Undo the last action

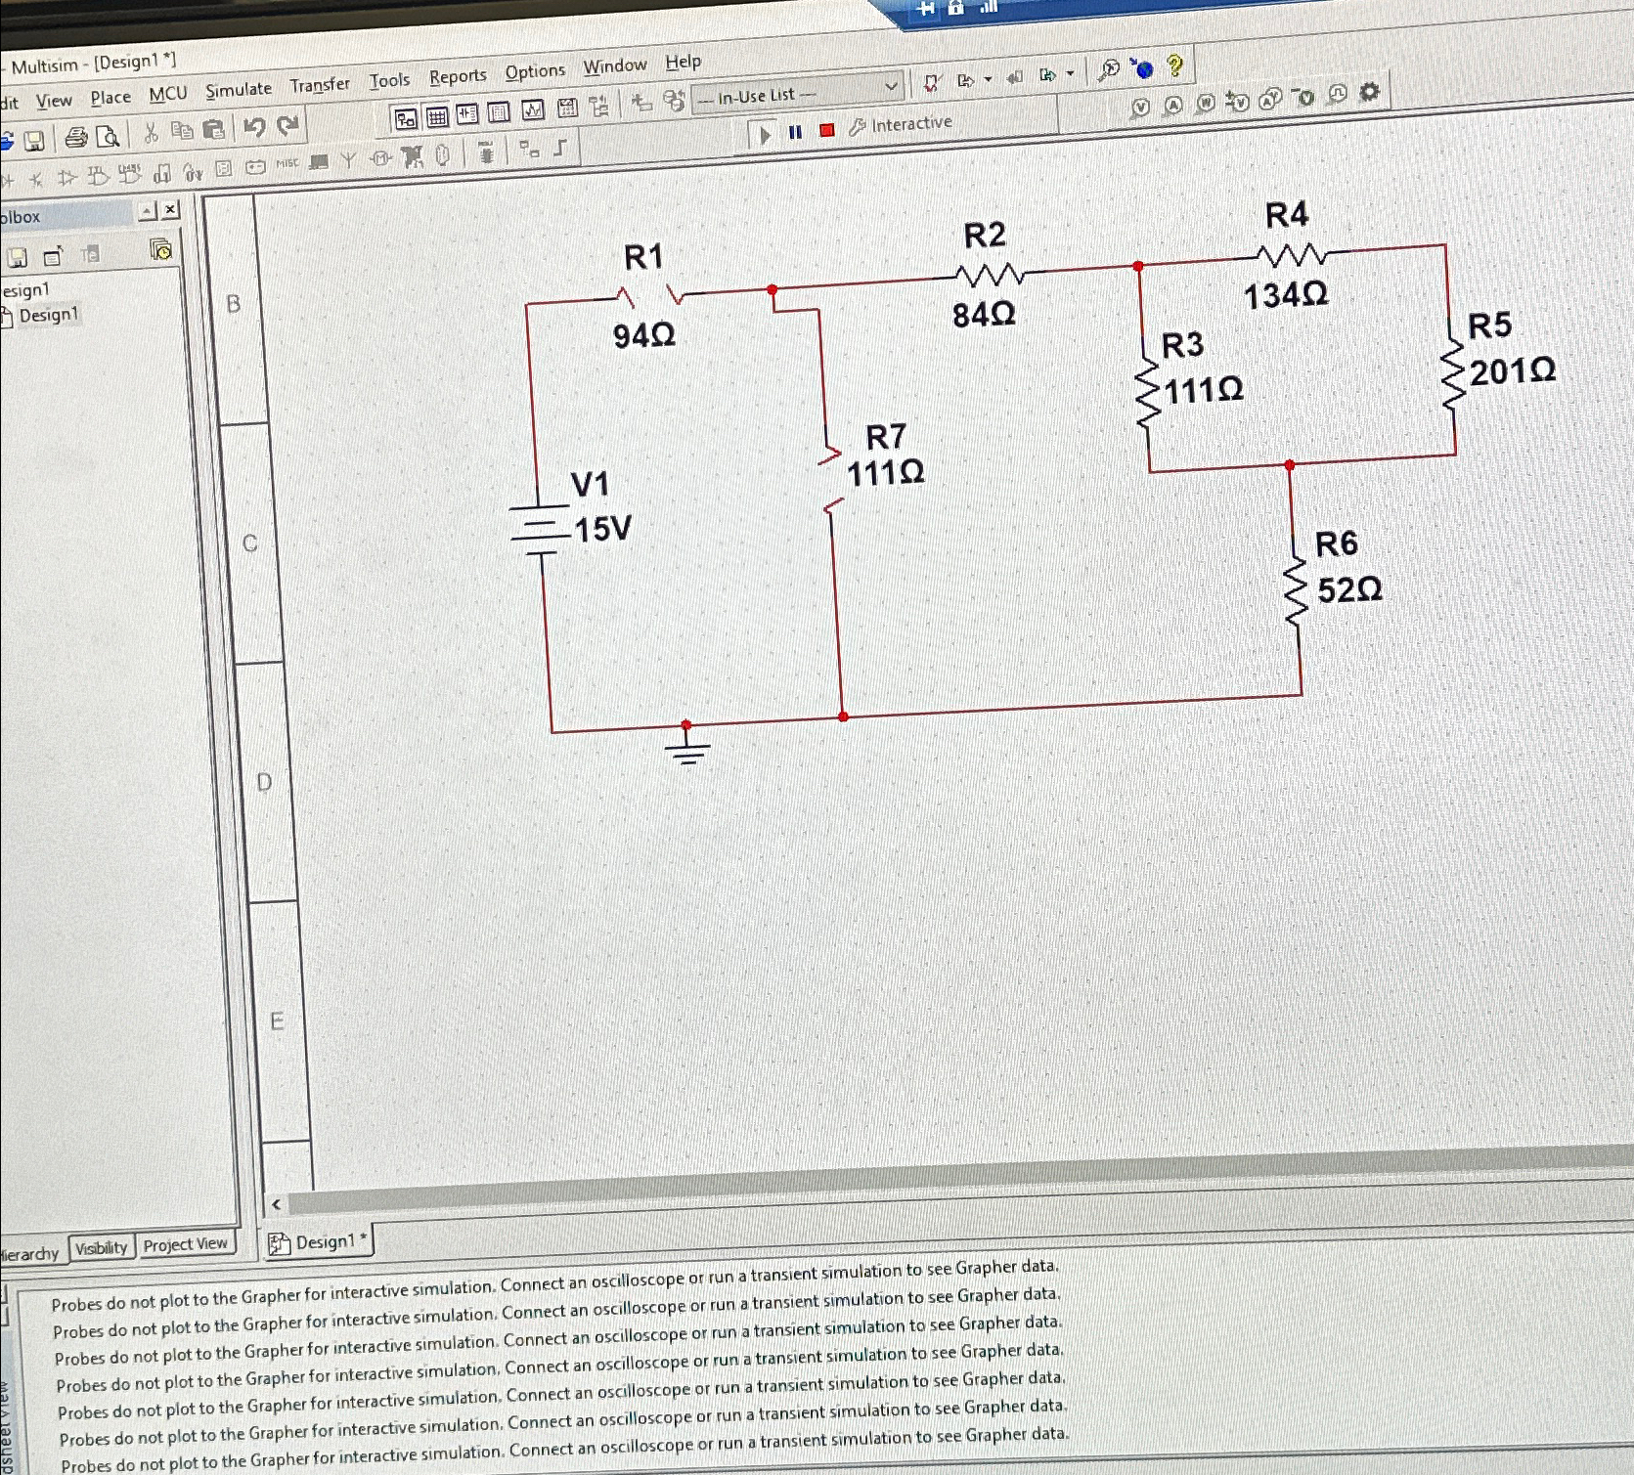pyautogui.click(x=254, y=127)
